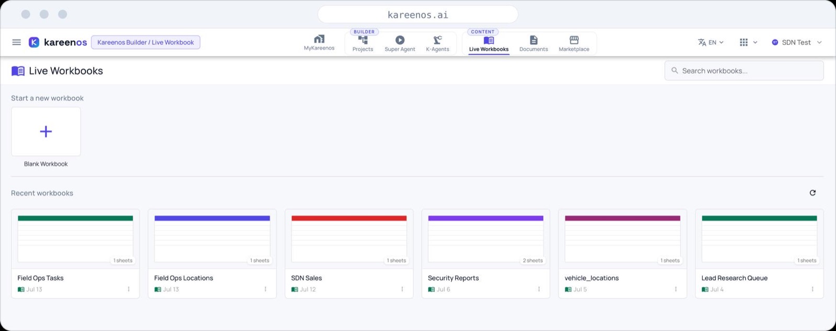This screenshot has height=331, width=836.
Task: Click the vehicle_locations title
Action: click(591, 278)
